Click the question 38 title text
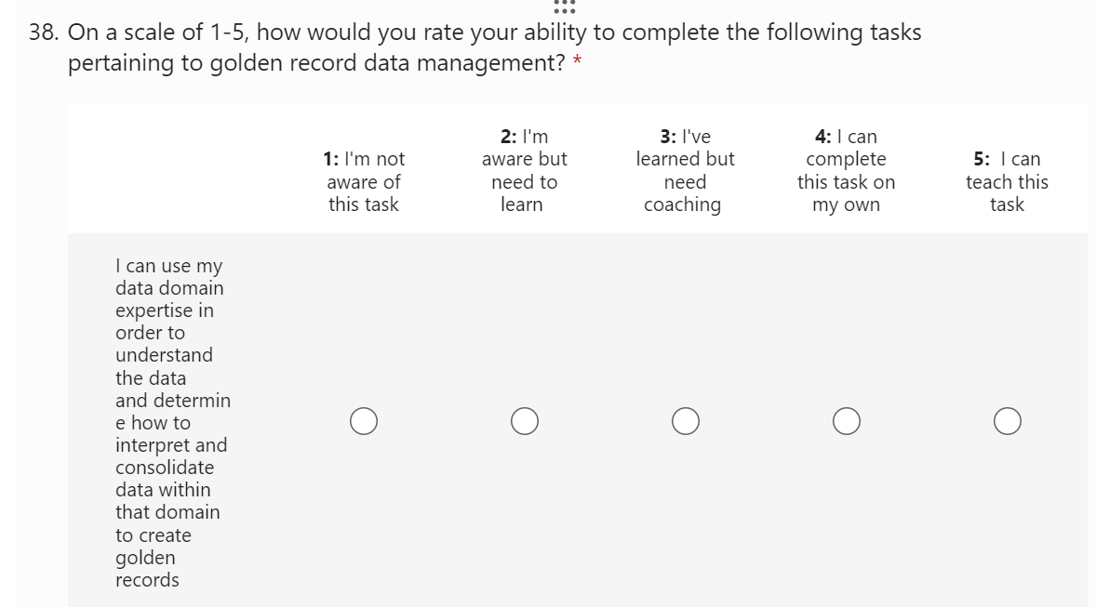The height and width of the screenshot is (607, 1096). pyautogui.click(x=494, y=33)
